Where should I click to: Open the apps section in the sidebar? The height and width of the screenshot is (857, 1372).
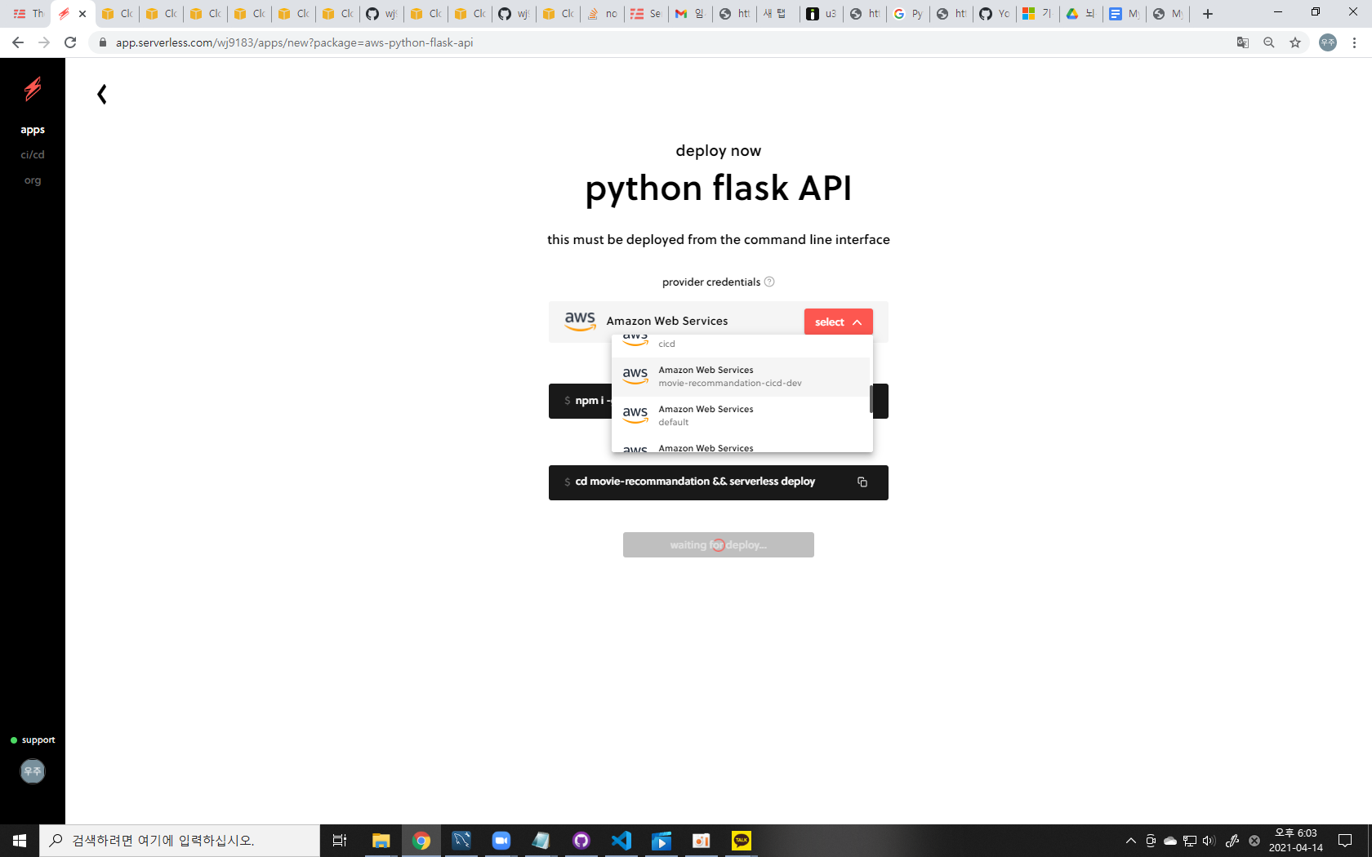tap(33, 130)
